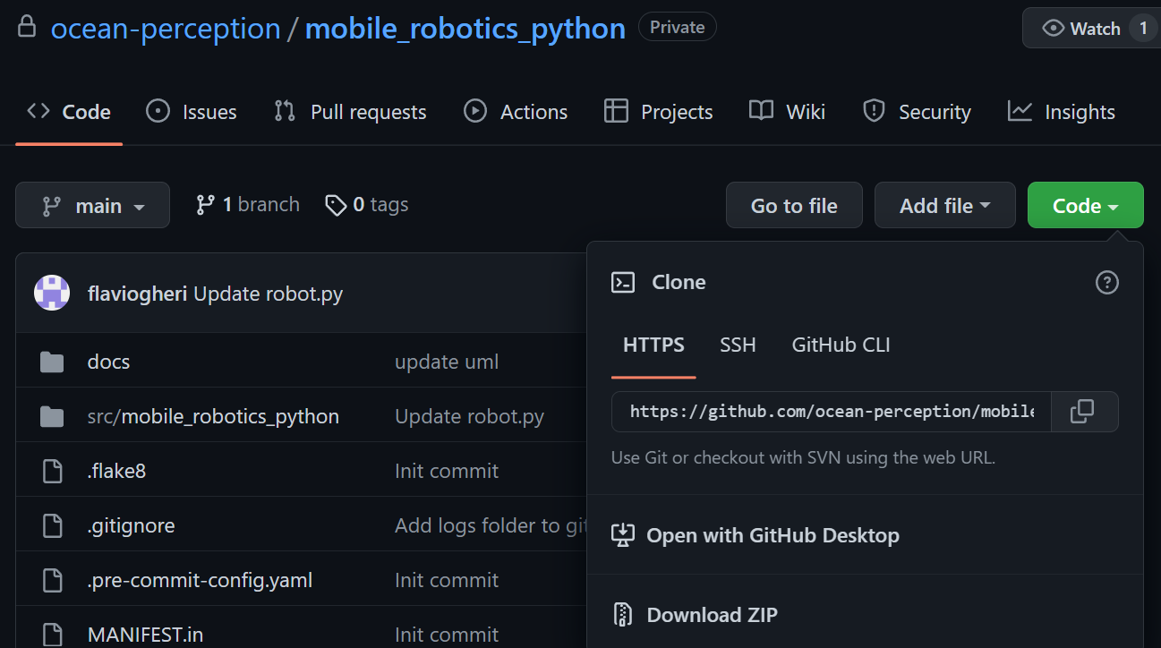1161x648 pixels.
Task: Click the .flake8 file icon
Action: tap(52, 471)
